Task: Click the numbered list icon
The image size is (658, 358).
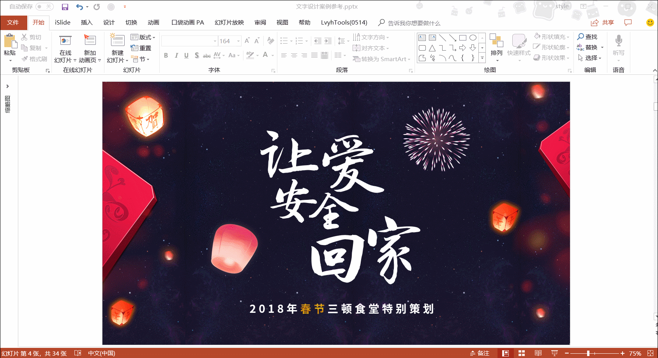Action: pos(299,41)
